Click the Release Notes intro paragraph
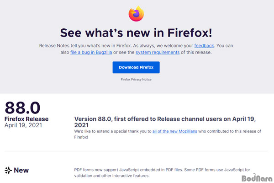Viewport: 274px width, 183px height. (136, 49)
